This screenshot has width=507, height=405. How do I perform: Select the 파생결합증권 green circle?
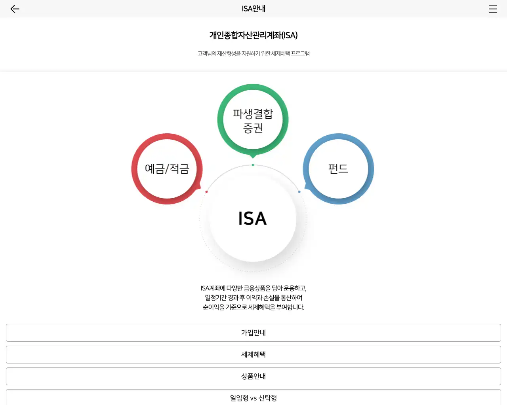tap(253, 120)
